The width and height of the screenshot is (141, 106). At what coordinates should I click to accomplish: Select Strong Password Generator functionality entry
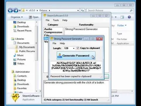(x=81, y=29)
